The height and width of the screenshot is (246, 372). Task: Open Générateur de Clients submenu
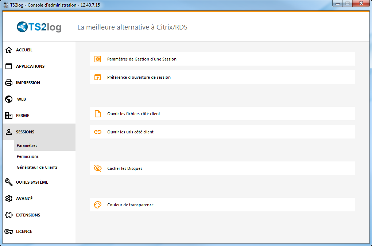click(x=45, y=167)
